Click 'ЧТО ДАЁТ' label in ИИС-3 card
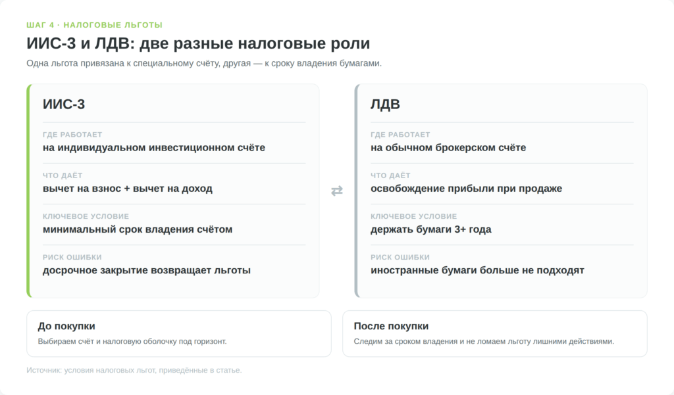 (x=63, y=175)
